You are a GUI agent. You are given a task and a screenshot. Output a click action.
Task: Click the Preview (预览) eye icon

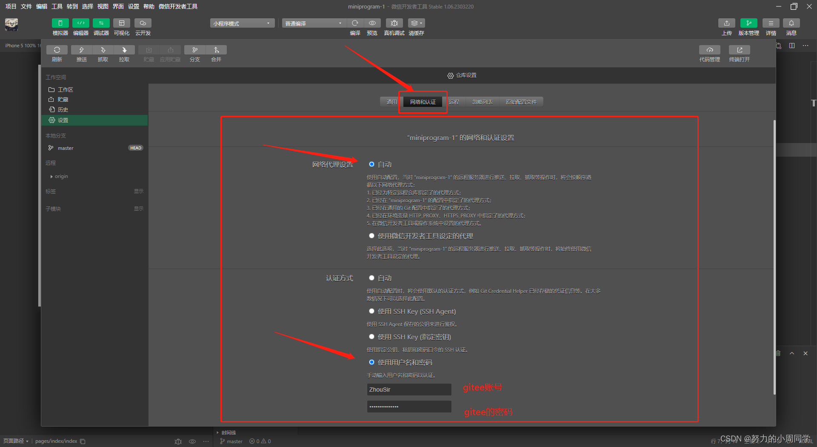372,23
